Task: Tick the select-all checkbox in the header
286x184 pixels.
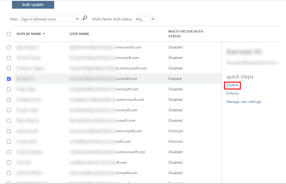Action: click(x=9, y=34)
